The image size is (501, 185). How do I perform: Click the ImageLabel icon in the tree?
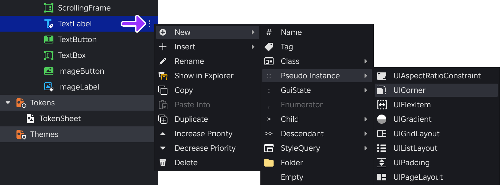(49, 87)
